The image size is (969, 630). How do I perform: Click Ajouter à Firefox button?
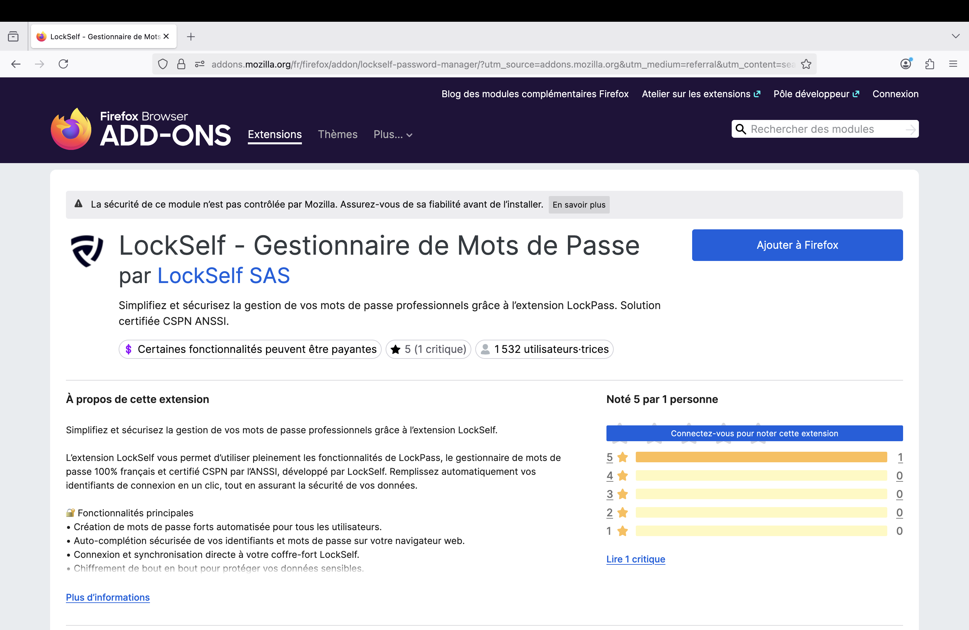point(797,245)
